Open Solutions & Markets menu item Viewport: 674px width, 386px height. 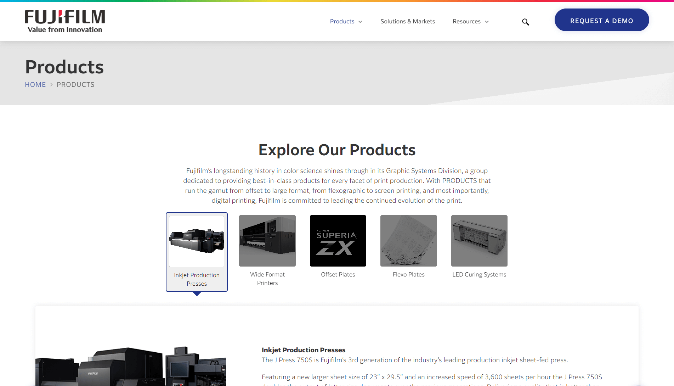pos(408,22)
